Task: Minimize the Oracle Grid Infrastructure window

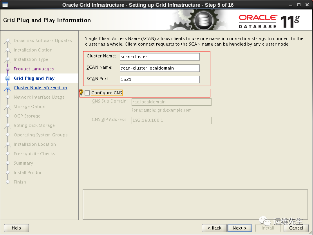Action: 291,5
